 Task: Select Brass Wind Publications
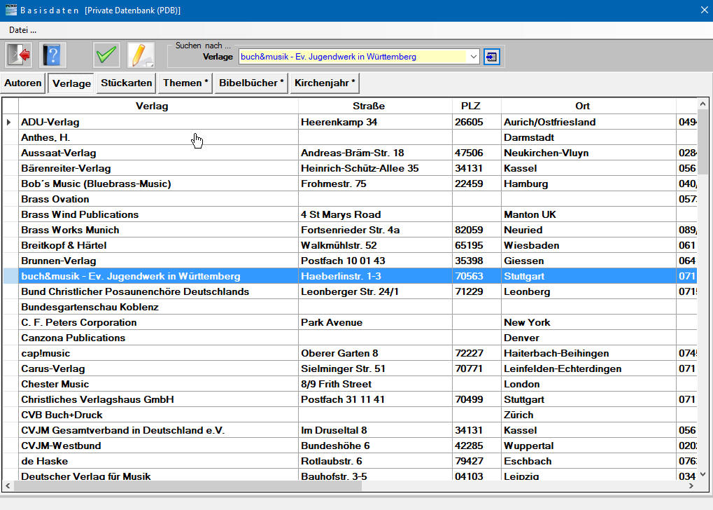(158, 215)
